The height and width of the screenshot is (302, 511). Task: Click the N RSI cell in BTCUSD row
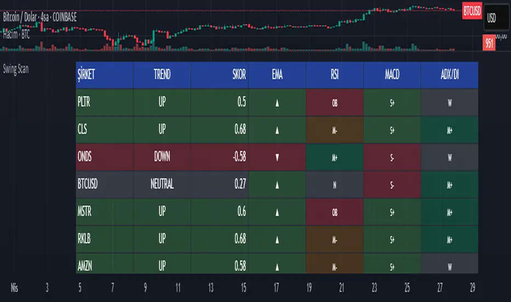[x=334, y=184]
